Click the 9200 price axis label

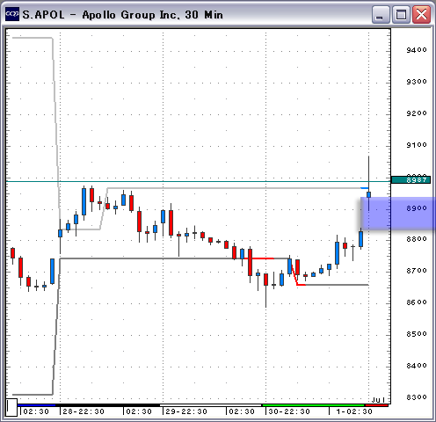[417, 113]
